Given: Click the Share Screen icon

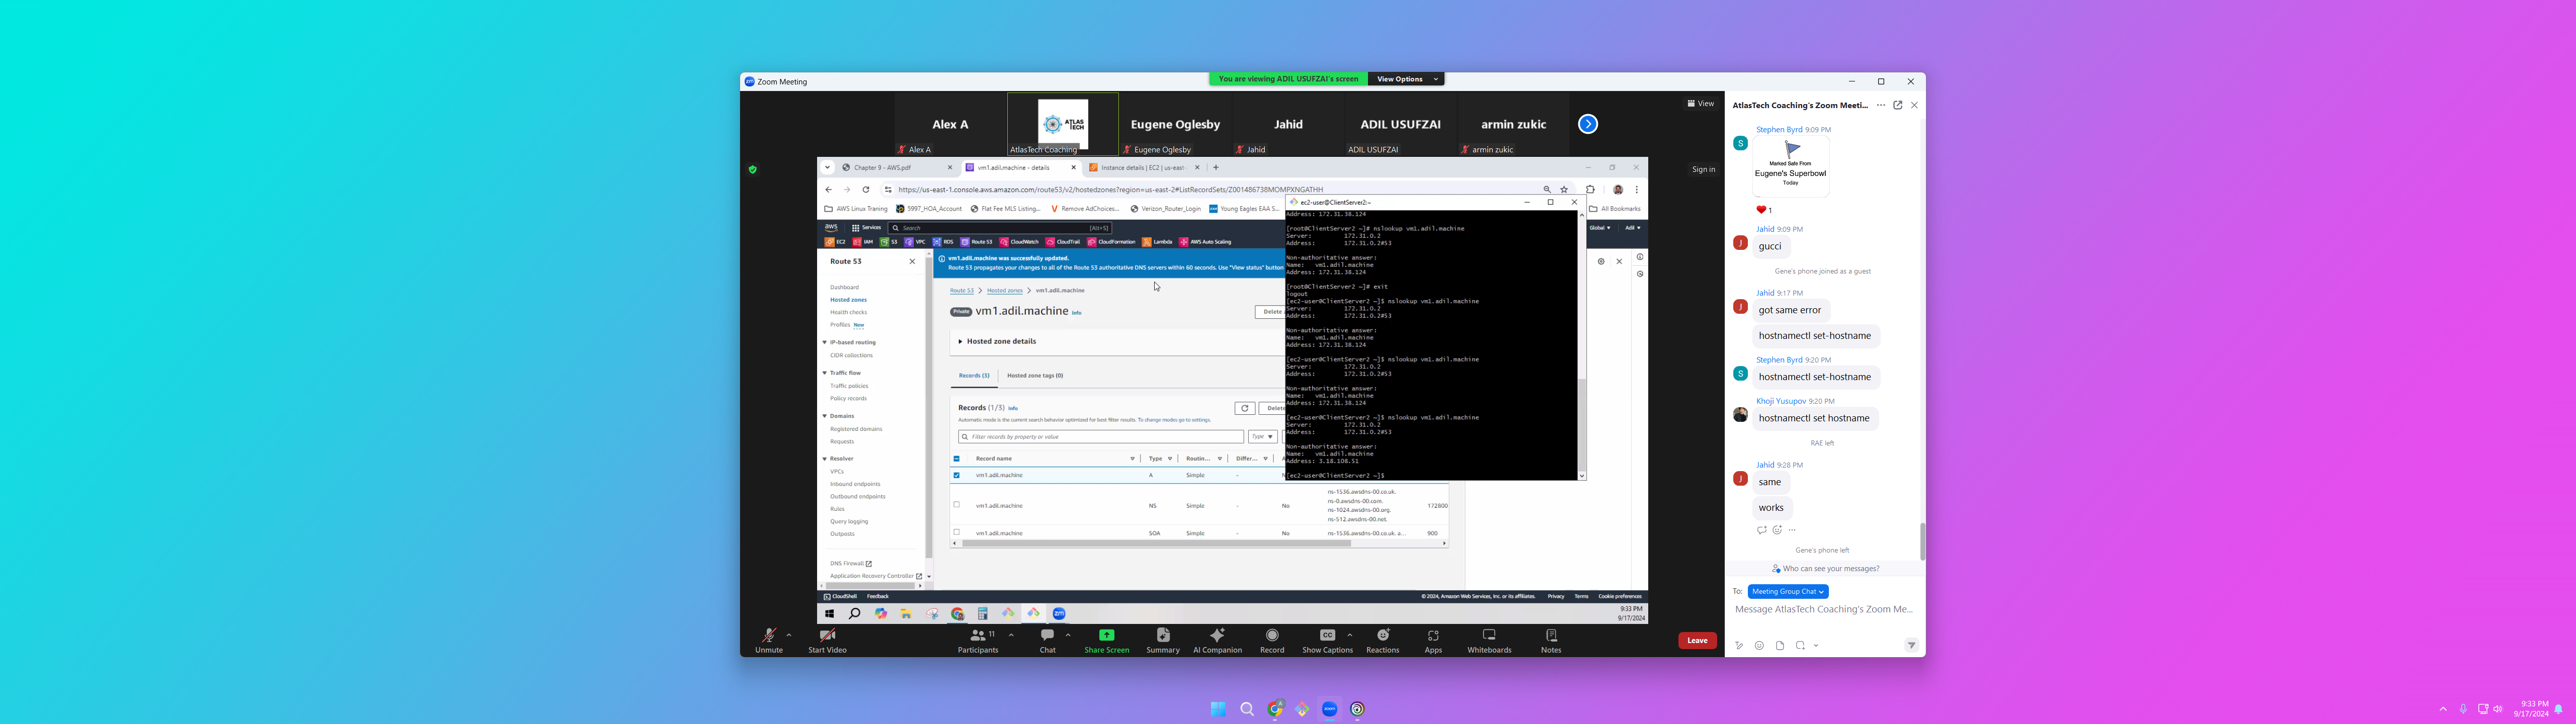Looking at the screenshot, I should 1106,636.
